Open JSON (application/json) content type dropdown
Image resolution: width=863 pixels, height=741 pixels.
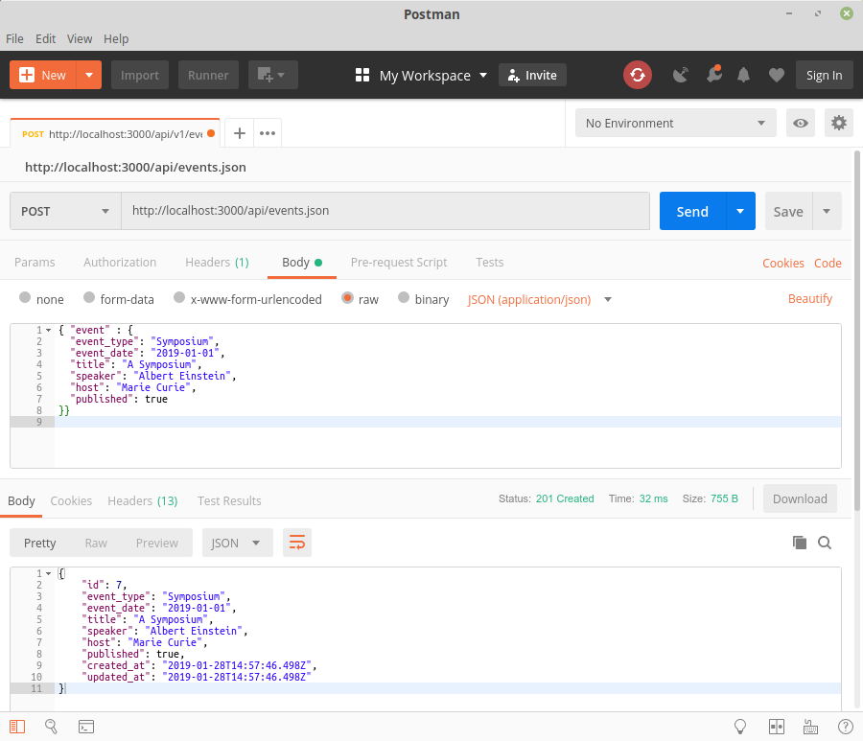tap(540, 299)
